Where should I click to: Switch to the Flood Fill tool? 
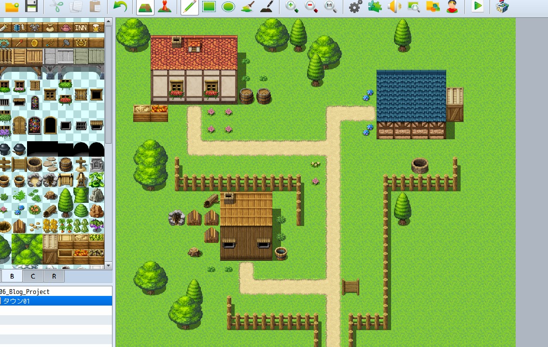click(x=247, y=7)
